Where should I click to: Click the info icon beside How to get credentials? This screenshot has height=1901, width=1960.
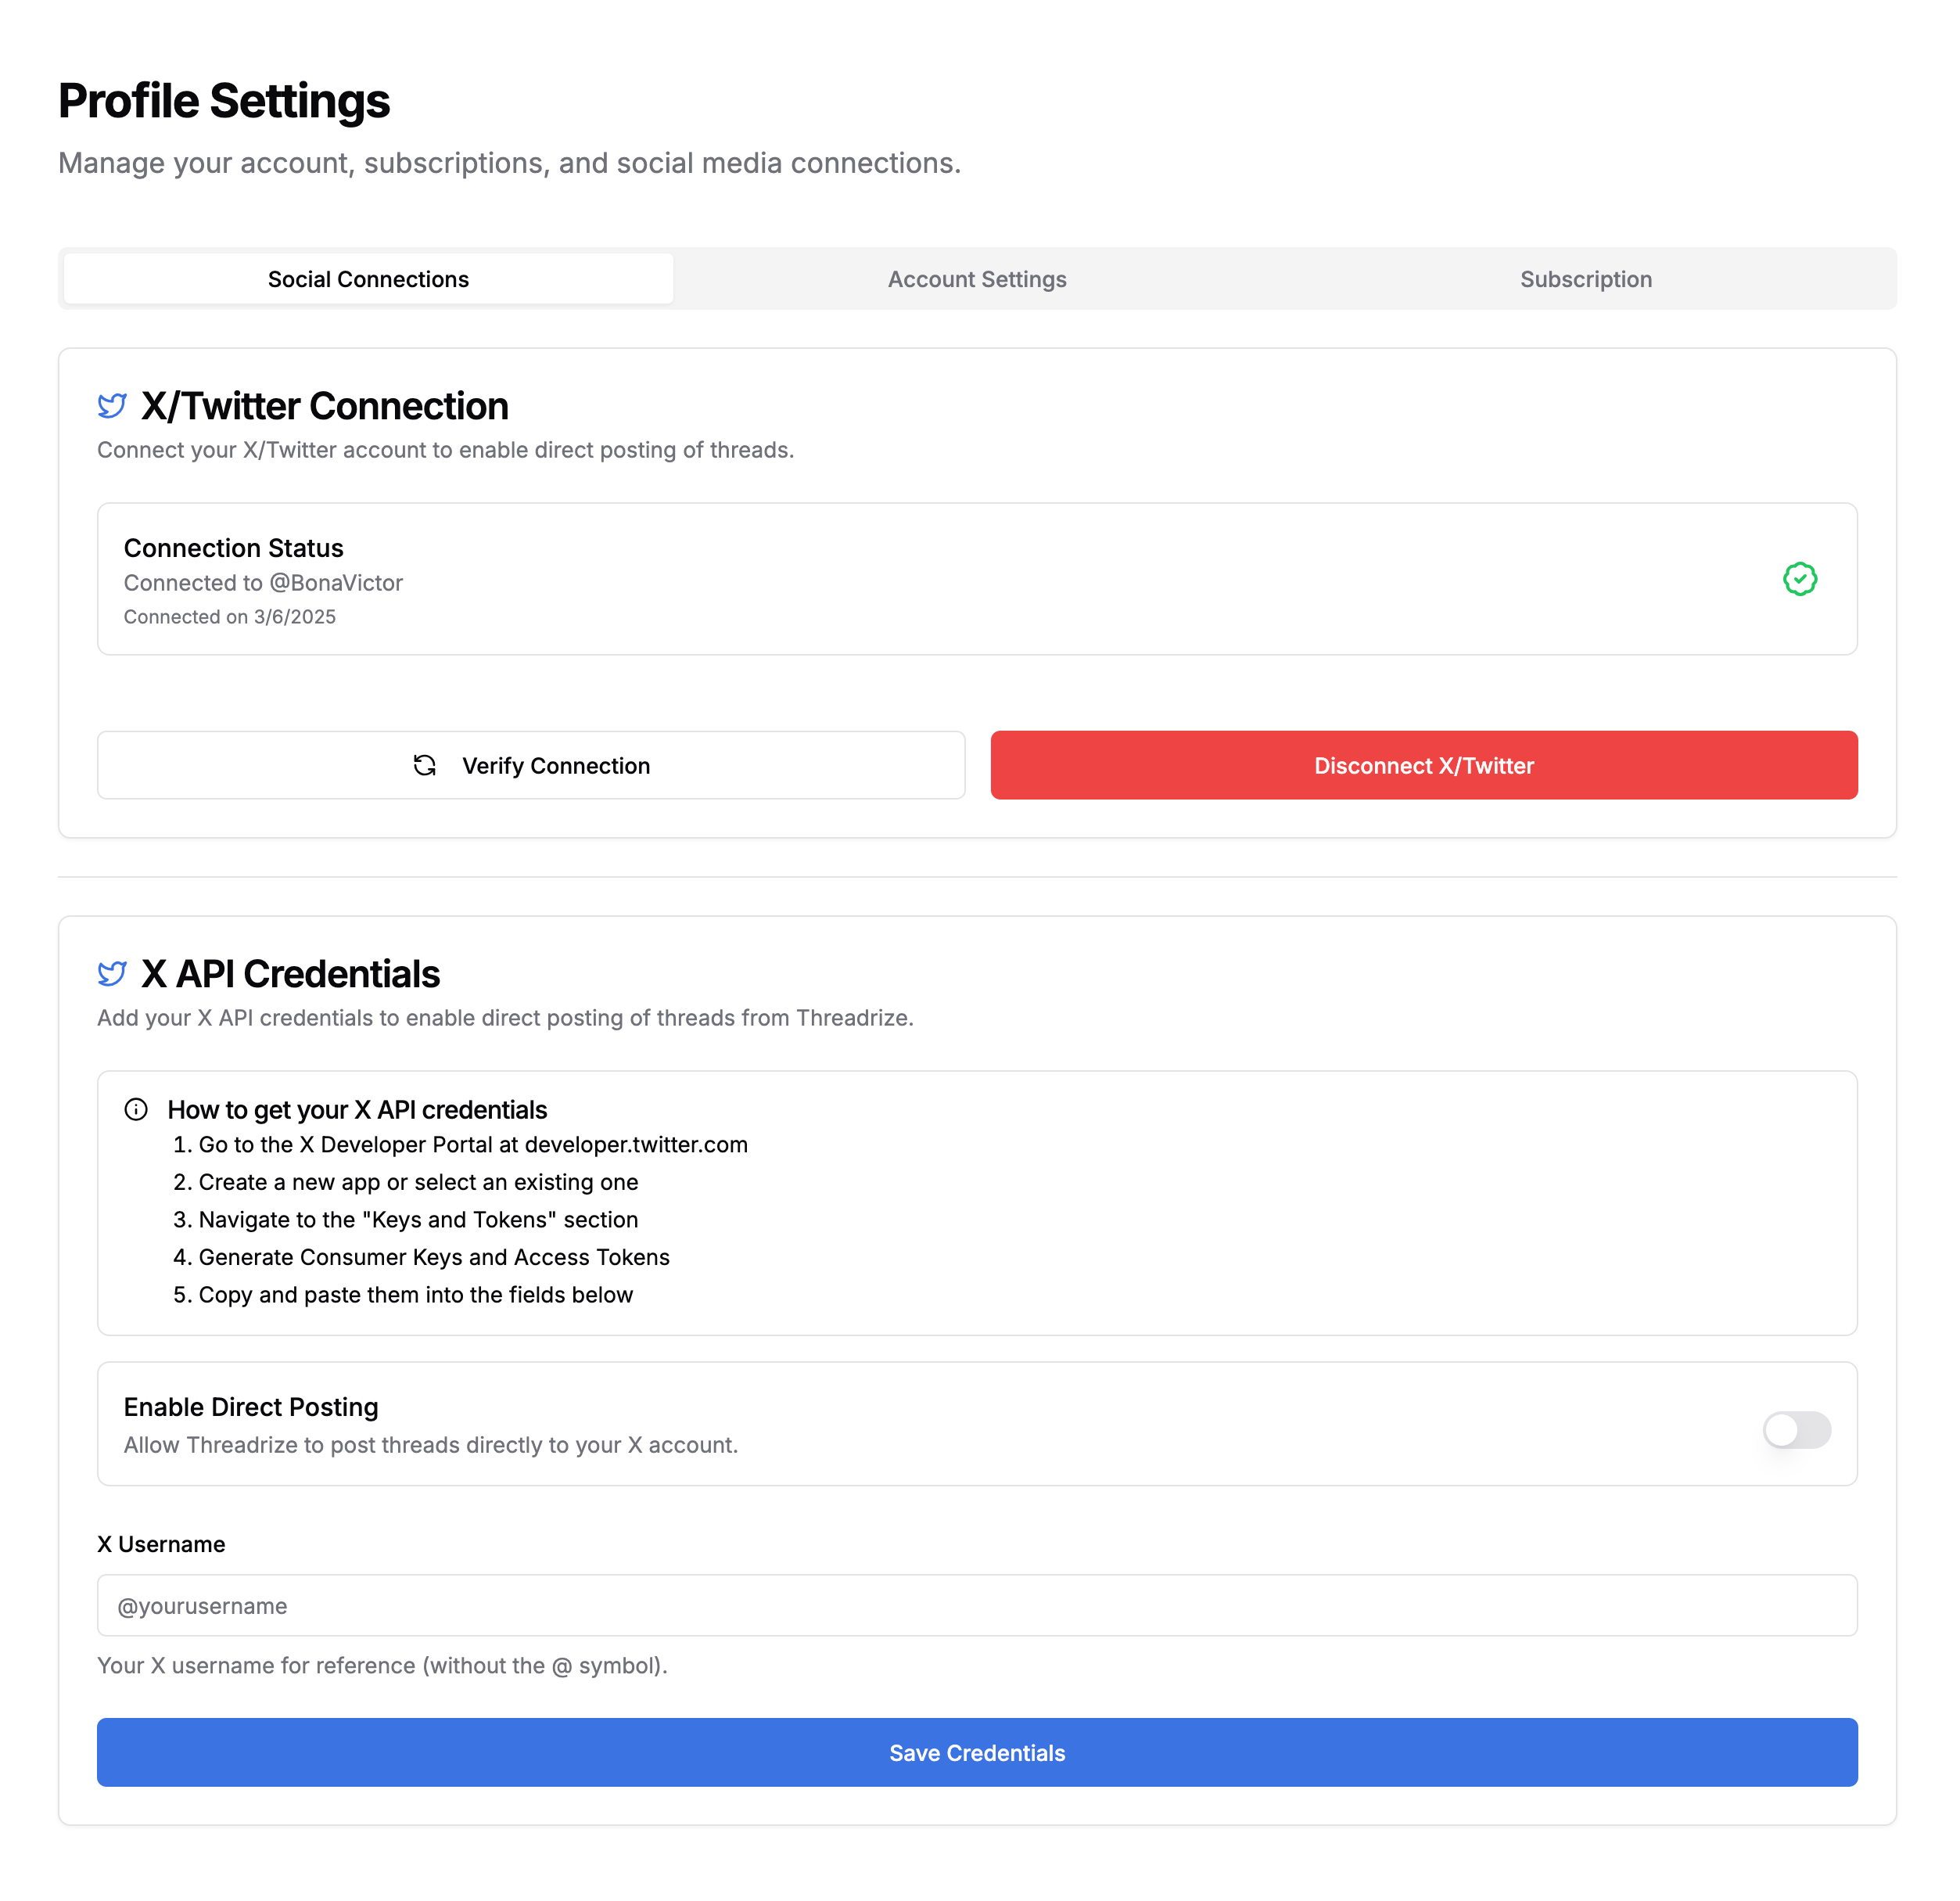click(136, 1110)
